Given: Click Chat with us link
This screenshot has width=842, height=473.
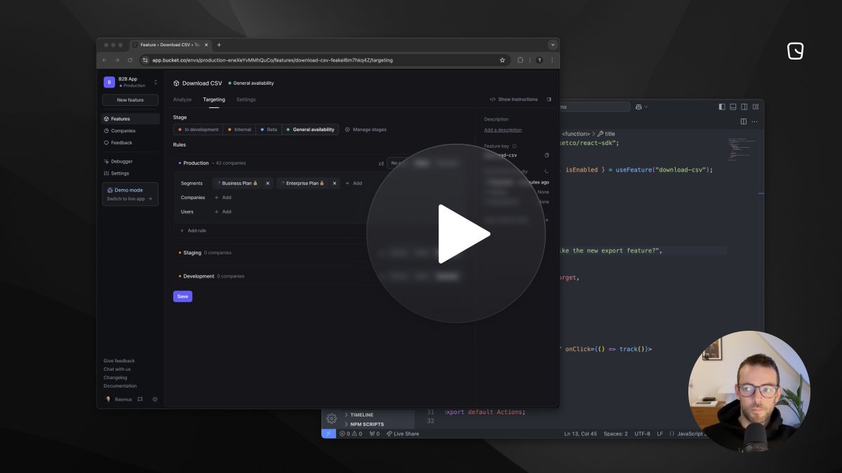Looking at the screenshot, I should (x=117, y=369).
